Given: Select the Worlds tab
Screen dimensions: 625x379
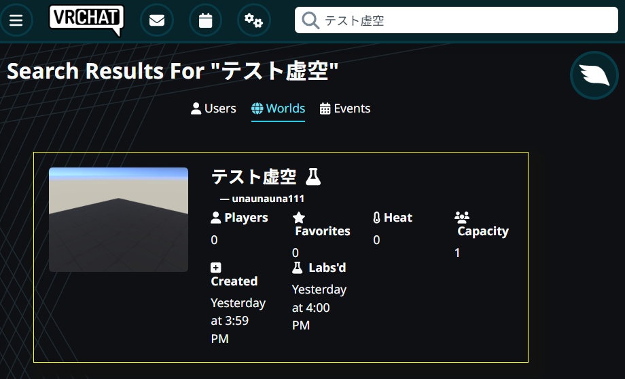Looking at the screenshot, I should click(x=278, y=108).
